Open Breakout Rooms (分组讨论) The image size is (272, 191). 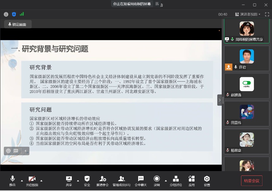[176, 181]
